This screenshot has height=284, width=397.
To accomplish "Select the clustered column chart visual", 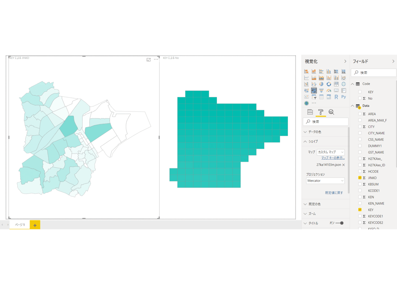I will 329,71.
